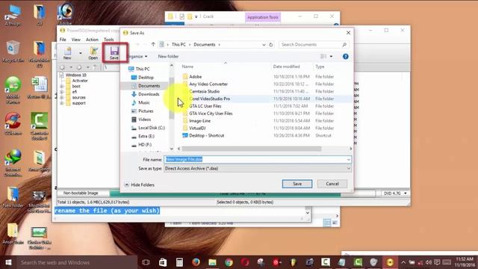Click the Windows 10 root tree item

76,75
